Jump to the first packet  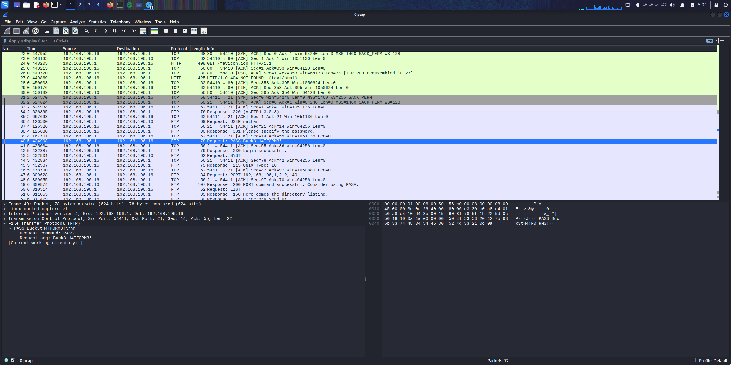pos(124,31)
